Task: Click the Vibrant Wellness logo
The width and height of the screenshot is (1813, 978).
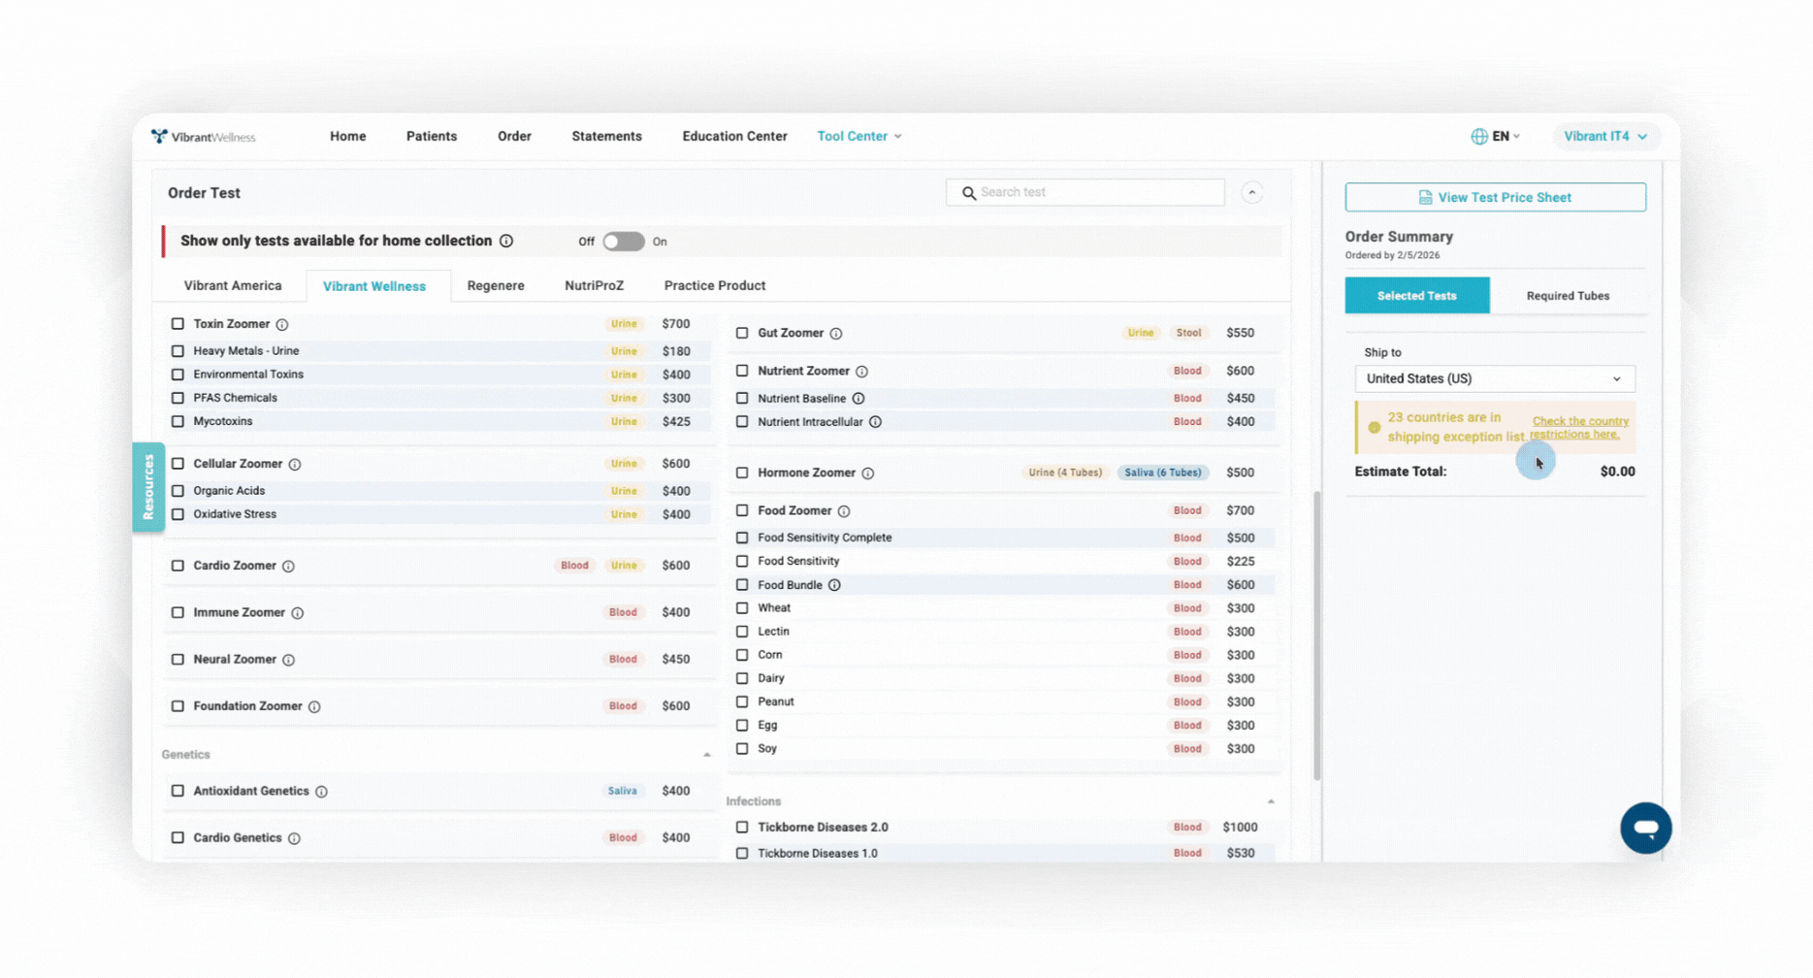Action: pos(204,137)
